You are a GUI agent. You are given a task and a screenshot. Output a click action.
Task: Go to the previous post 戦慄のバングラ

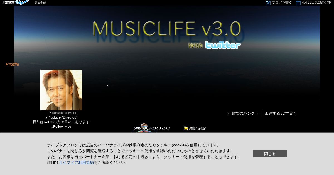click(244, 113)
